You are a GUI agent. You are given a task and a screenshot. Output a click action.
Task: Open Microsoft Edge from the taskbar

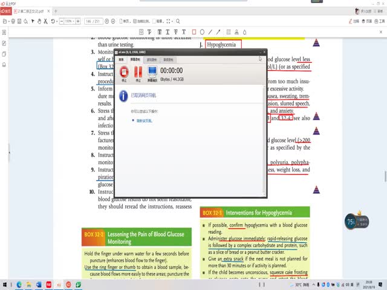tap(19, 284)
